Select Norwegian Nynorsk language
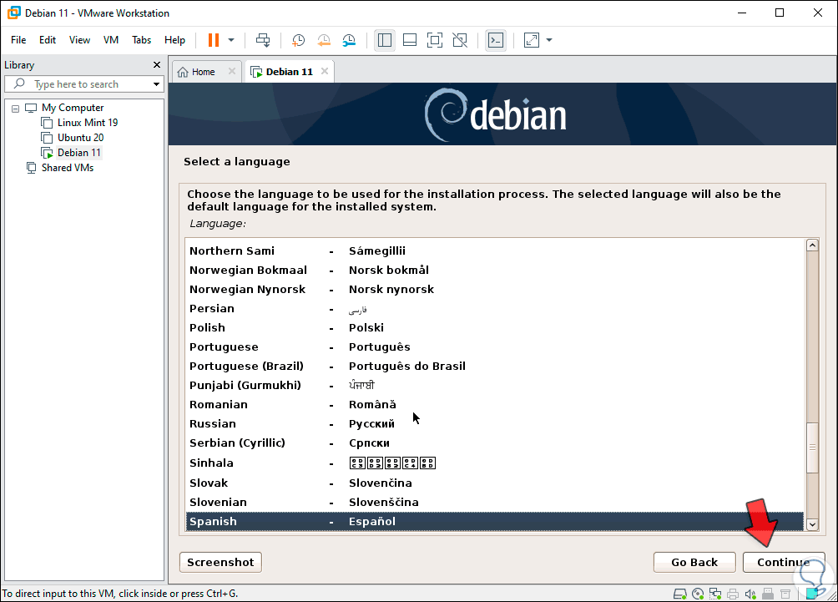Viewport: 838px width, 602px height. point(494,289)
